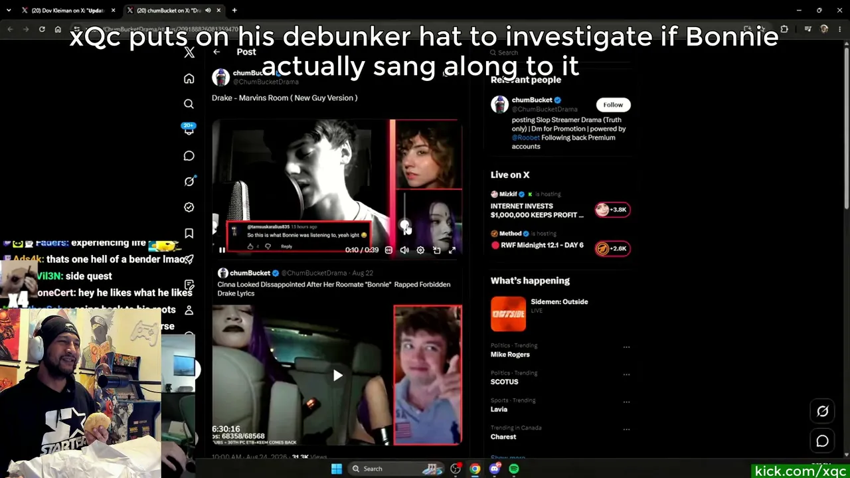Expand the video to fullscreen
850x478 pixels.
click(452, 250)
